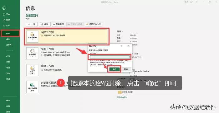Viewport: 219px width, 113px height.
Task: Click the 上传 upload button
Action: [x=32, y=24]
